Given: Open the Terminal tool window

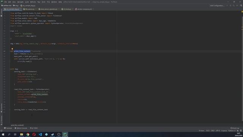Looking at the screenshot, I should (8, 128).
